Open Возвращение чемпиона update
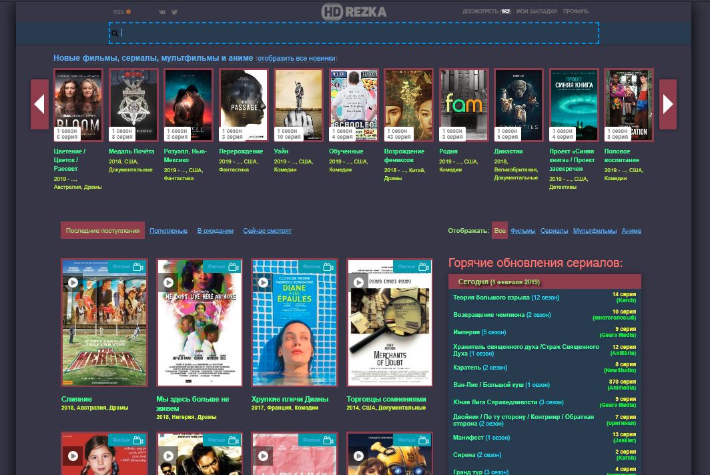The height and width of the screenshot is (475, 710). tap(502, 315)
